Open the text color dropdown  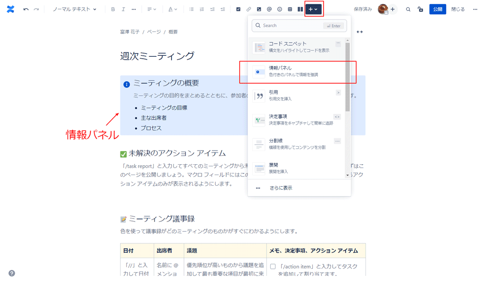click(x=172, y=9)
